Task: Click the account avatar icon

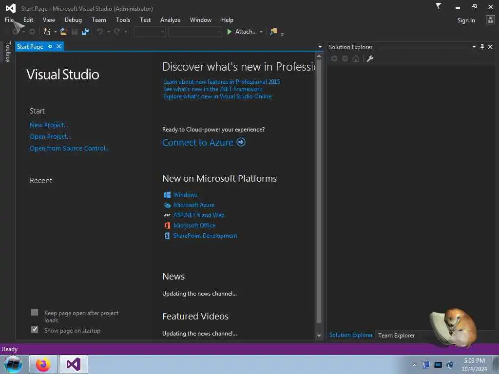Action: pos(490,20)
